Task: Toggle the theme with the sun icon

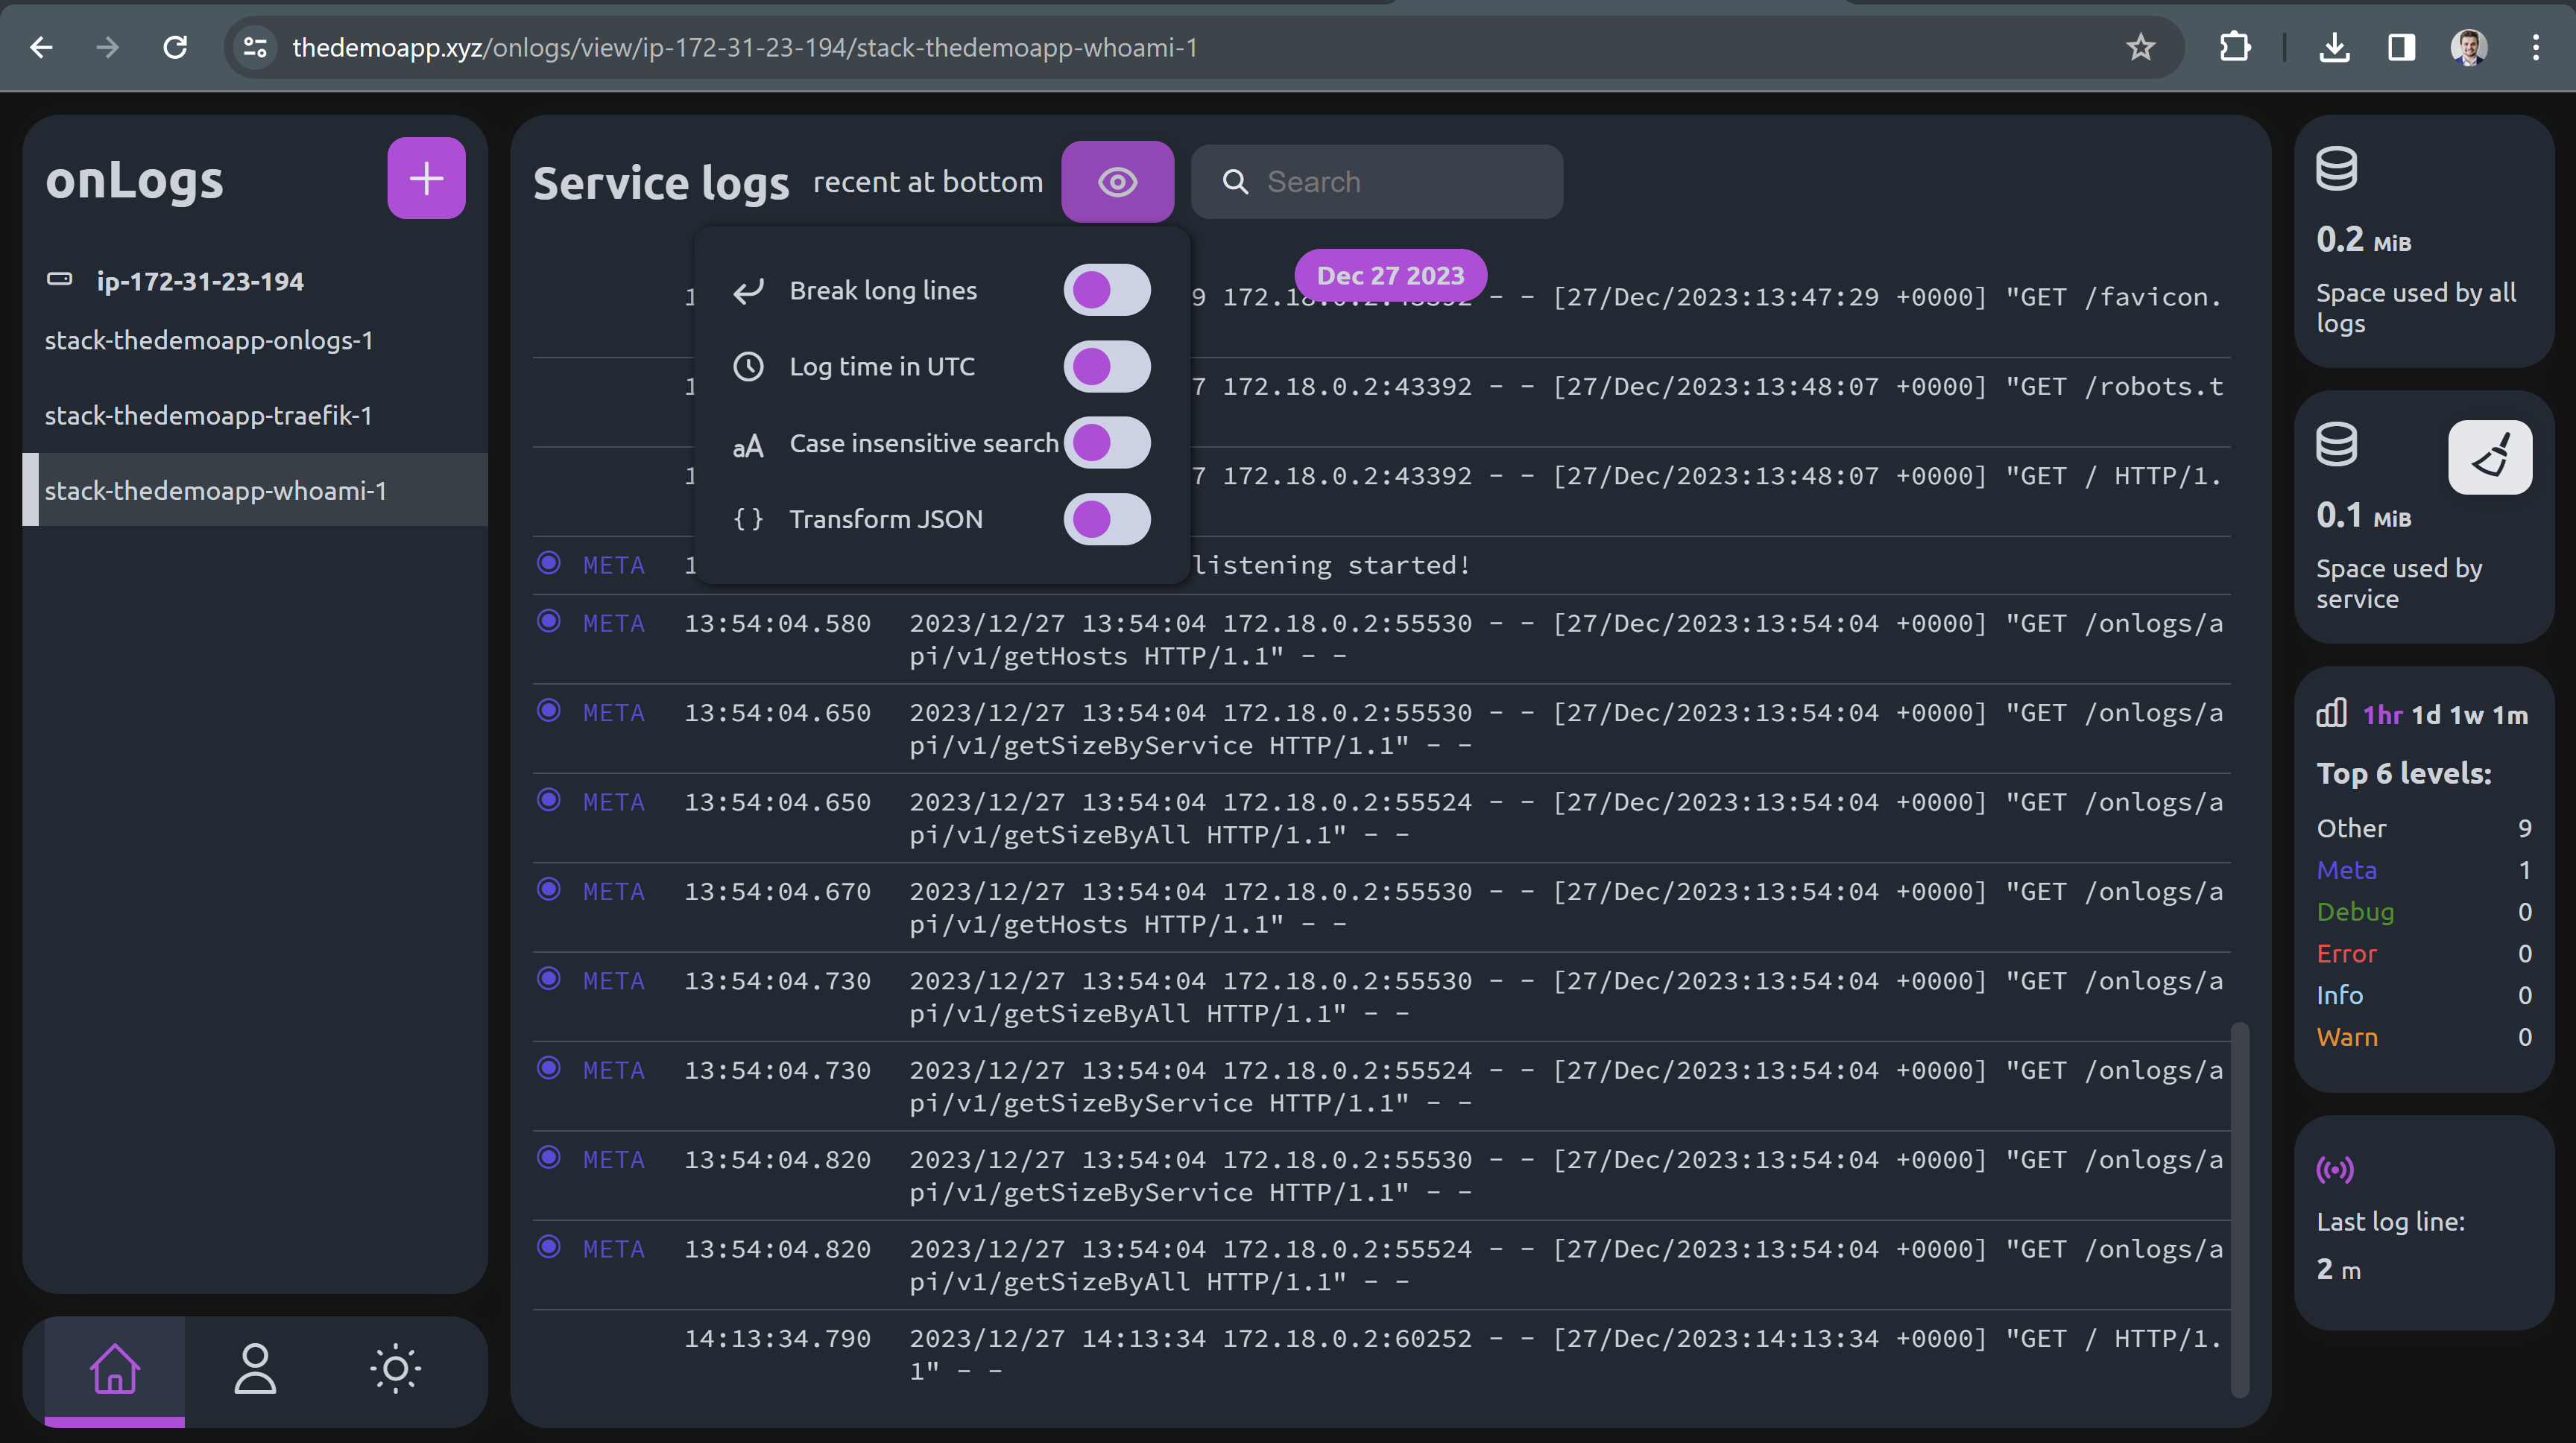Action: point(395,1370)
